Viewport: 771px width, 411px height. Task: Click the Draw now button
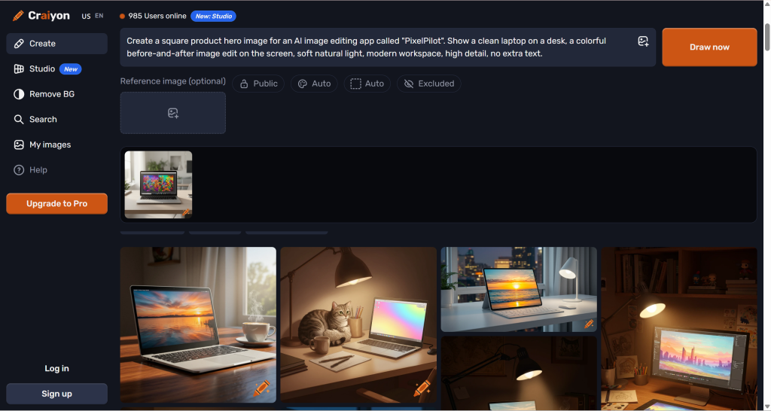point(709,47)
